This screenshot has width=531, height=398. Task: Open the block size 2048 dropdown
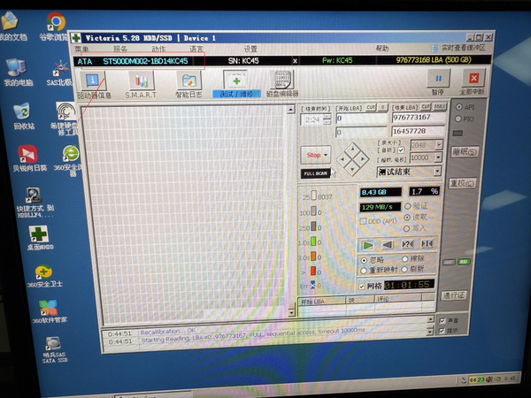point(439,144)
